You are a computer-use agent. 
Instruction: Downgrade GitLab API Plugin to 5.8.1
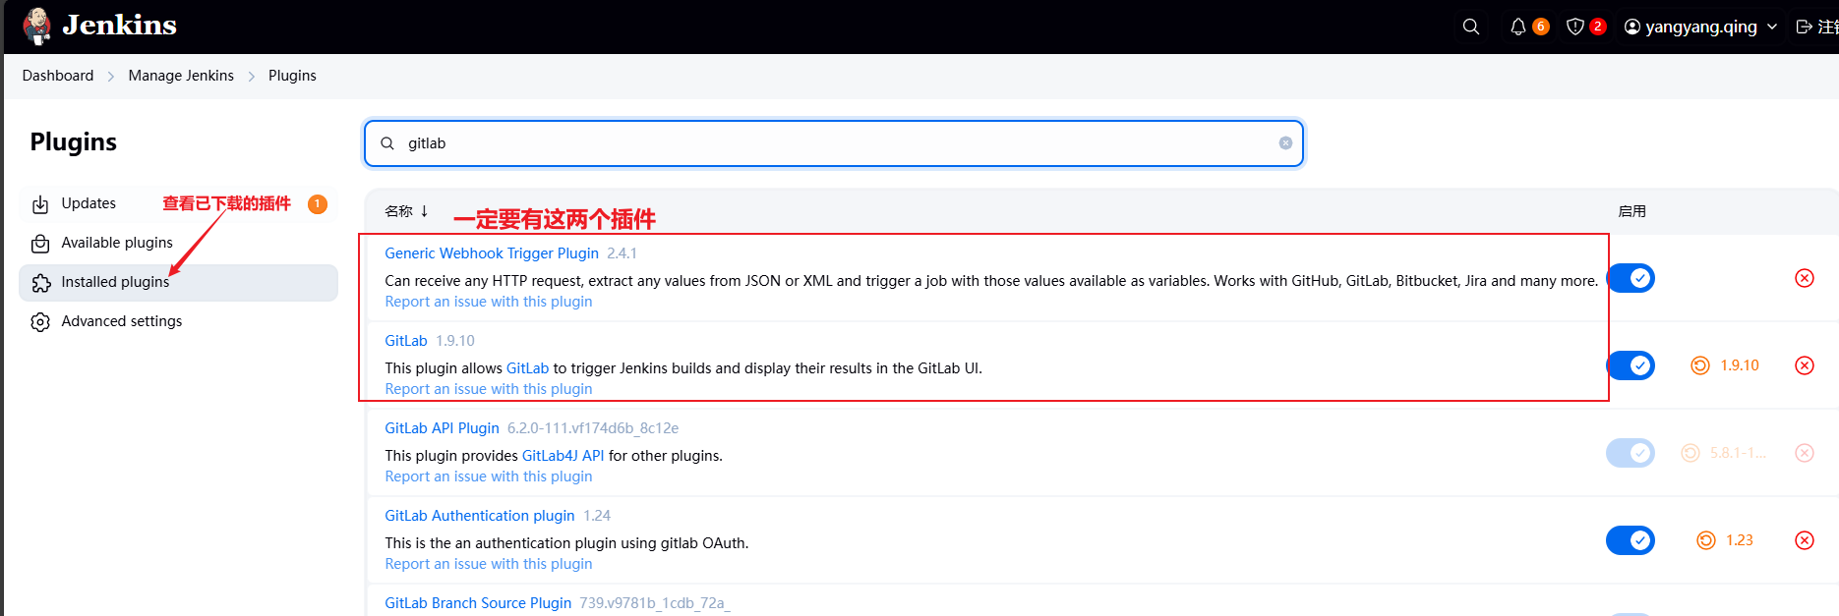(1724, 453)
